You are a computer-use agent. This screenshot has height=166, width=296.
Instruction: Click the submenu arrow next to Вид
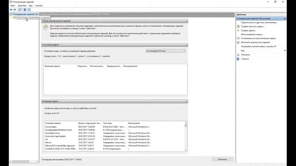click(285, 51)
